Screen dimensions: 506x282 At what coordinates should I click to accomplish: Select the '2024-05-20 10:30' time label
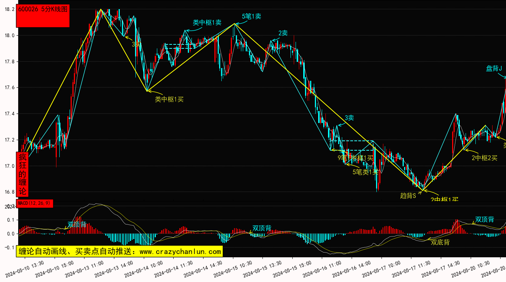pos(471,269)
